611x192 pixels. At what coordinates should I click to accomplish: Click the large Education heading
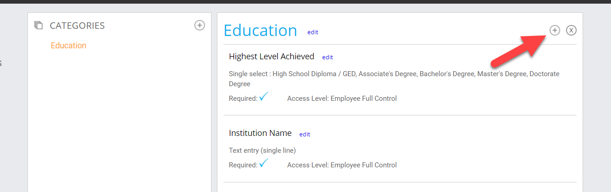pos(260,31)
